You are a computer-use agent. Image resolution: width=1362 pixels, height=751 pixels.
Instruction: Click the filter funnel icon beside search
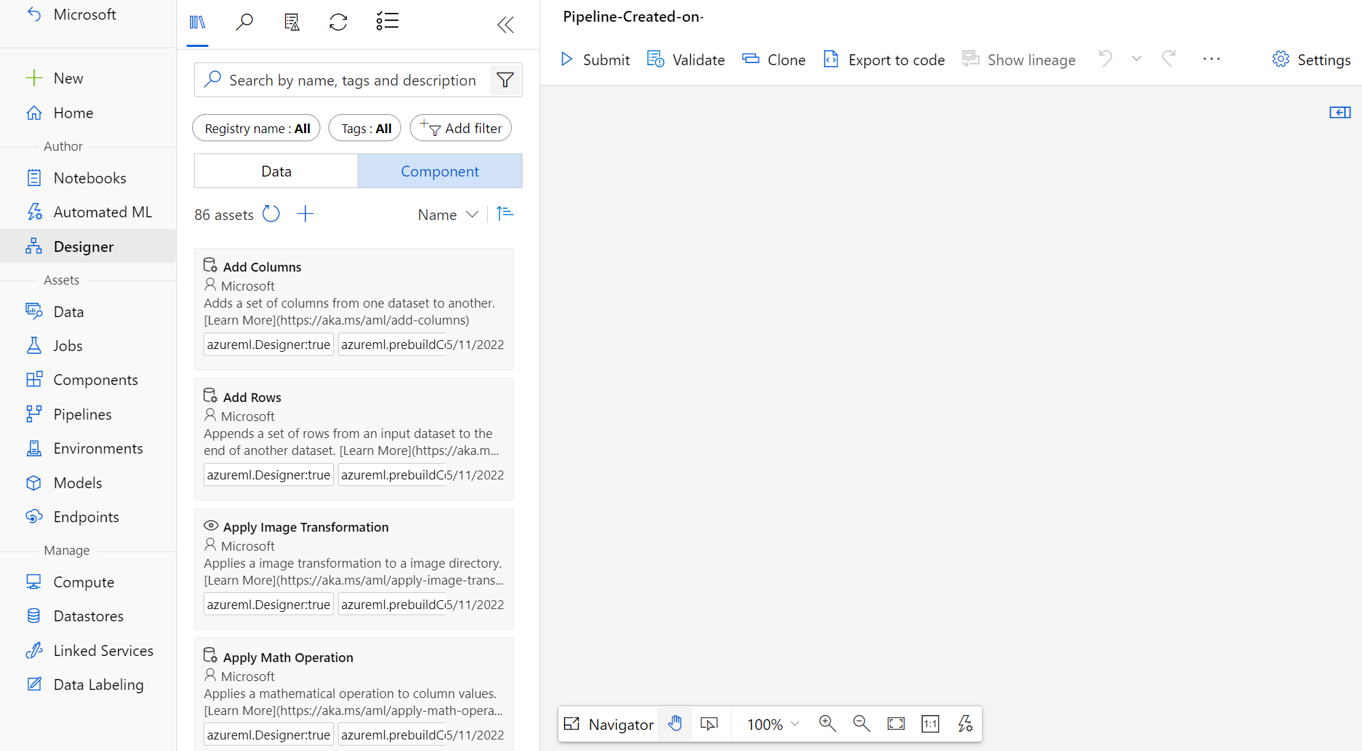(x=505, y=80)
